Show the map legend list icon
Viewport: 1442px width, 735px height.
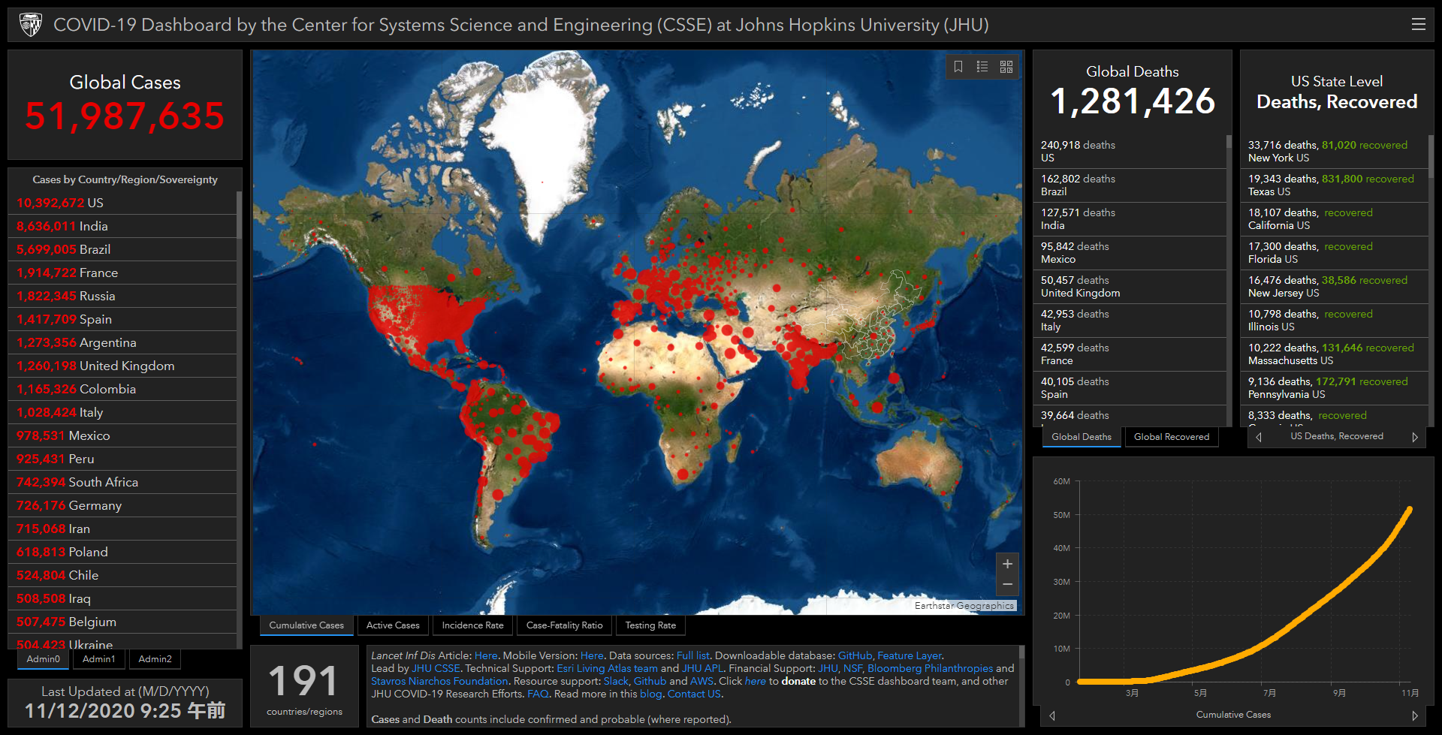click(982, 67)
